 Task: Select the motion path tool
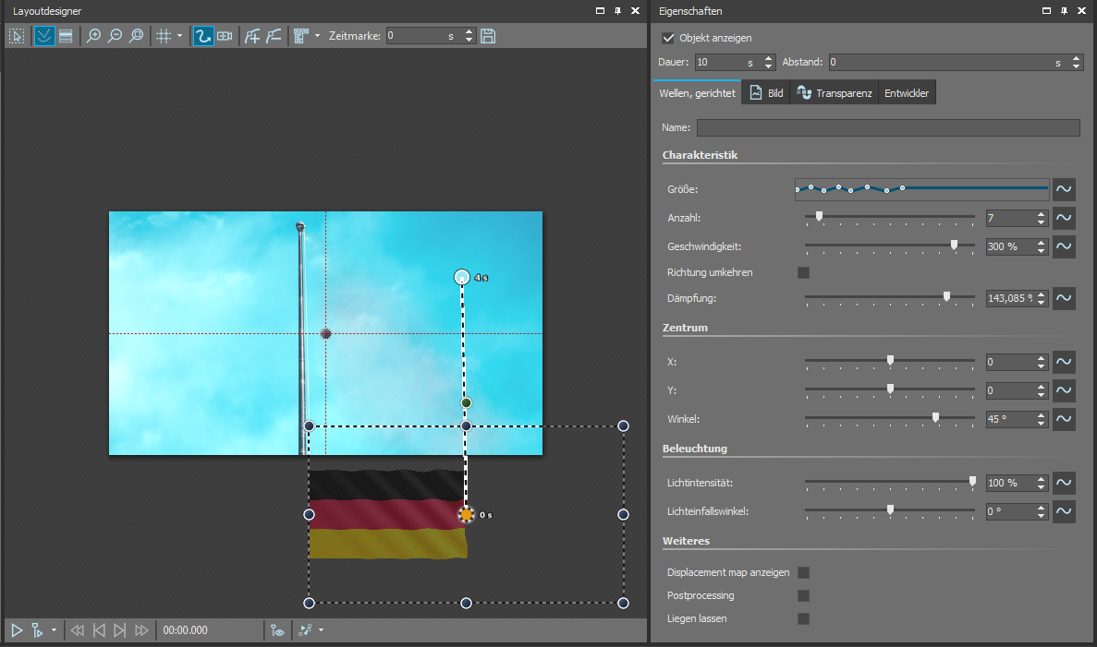[203, 36]
